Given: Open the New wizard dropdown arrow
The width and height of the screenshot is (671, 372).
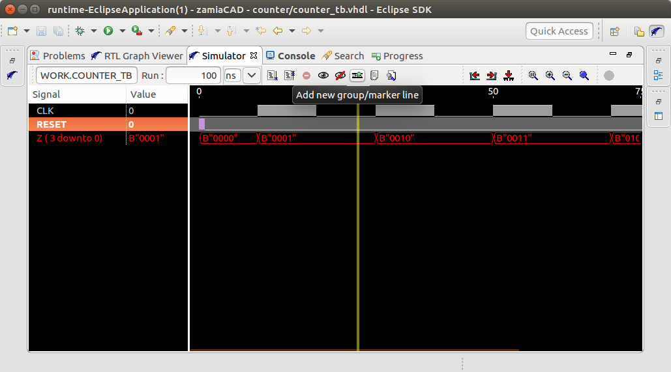Looking at the screenshot, I should [27, 31].
